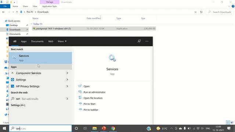Open file location of Services

93,98
